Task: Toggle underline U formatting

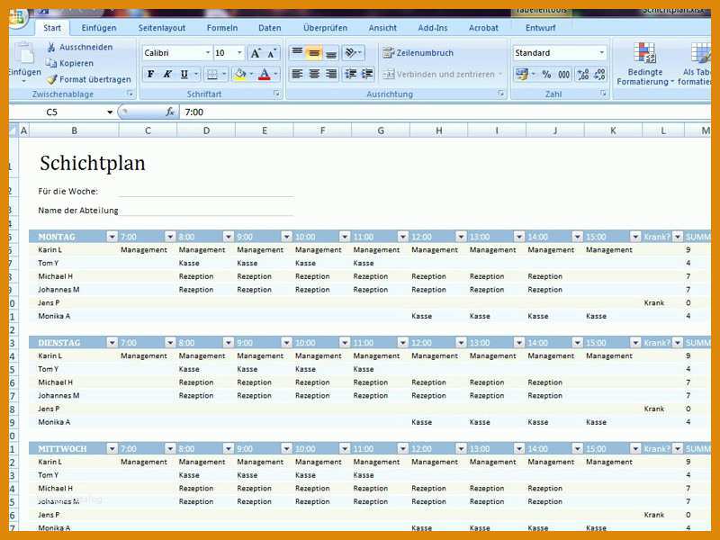Action: (x=184, y=74)
